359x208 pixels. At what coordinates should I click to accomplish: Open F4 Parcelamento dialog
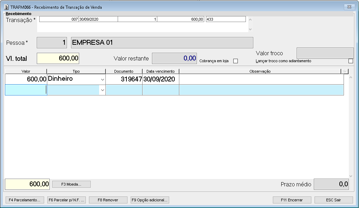pos(25,200)
